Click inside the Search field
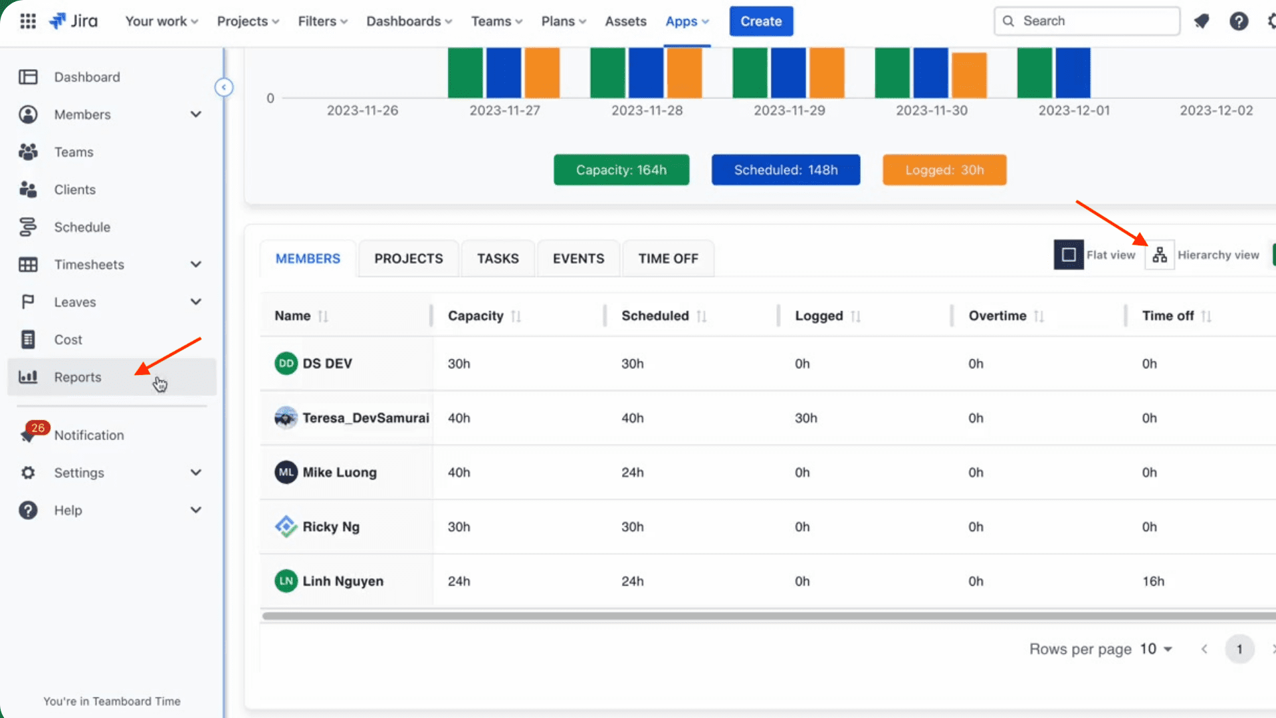Image resolution: width=1276 pixels, height=718 pixels. point(1086,21)
